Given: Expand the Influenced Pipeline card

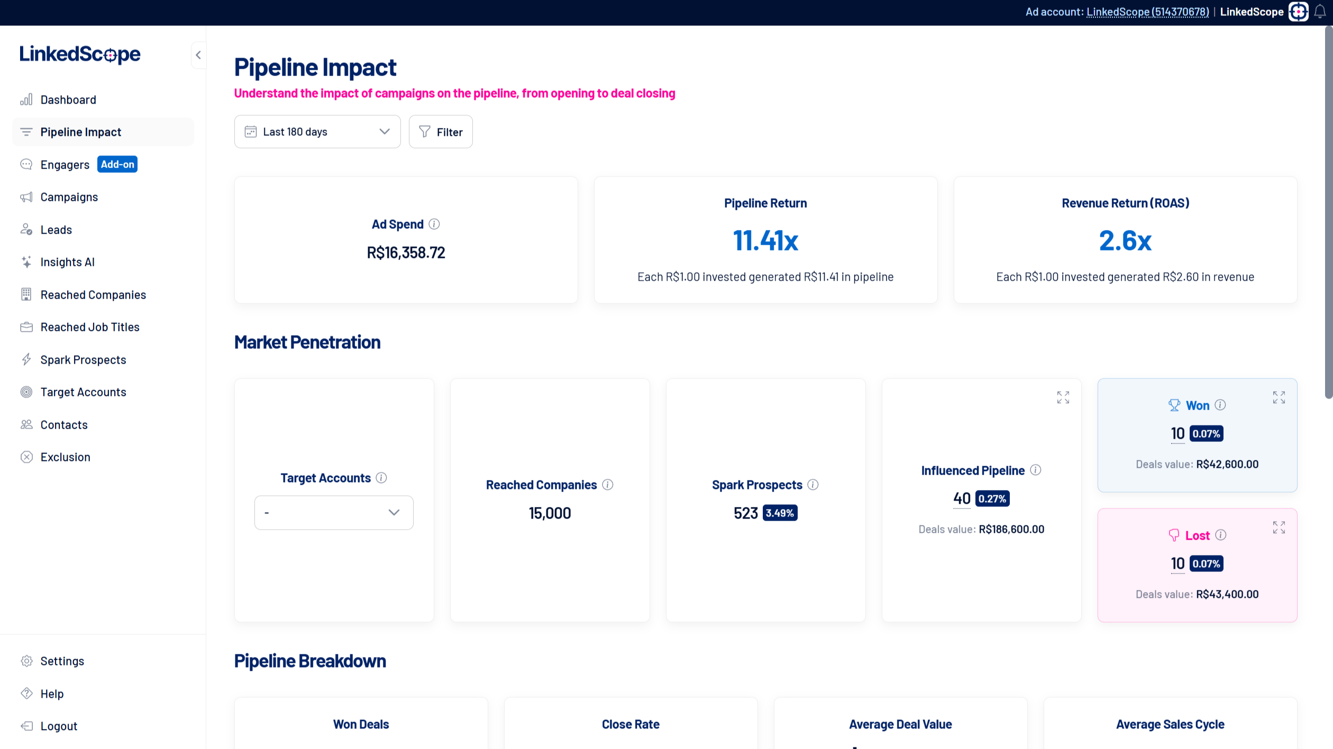Looking at the screenshot, I should 1063,397.
